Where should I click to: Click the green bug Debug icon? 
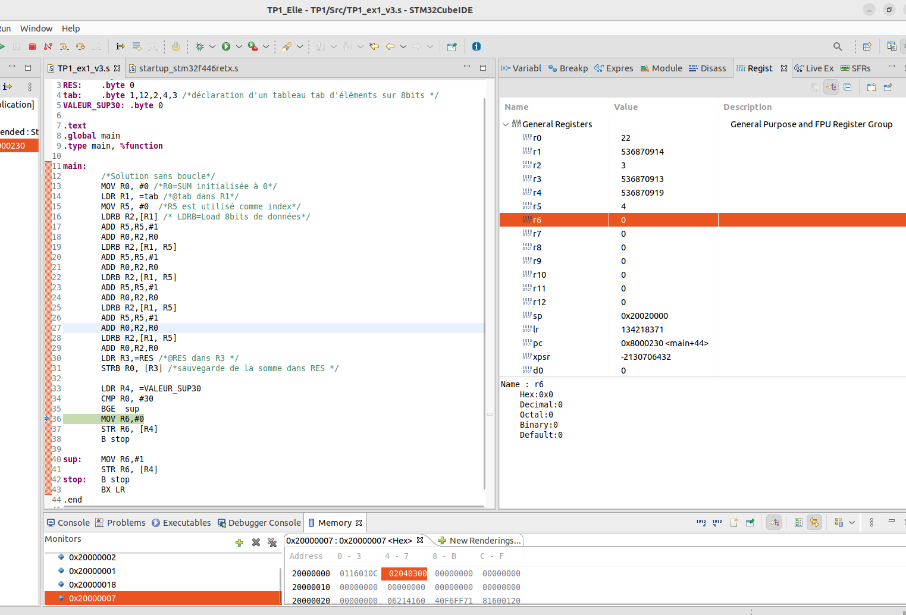coord(200,46)
